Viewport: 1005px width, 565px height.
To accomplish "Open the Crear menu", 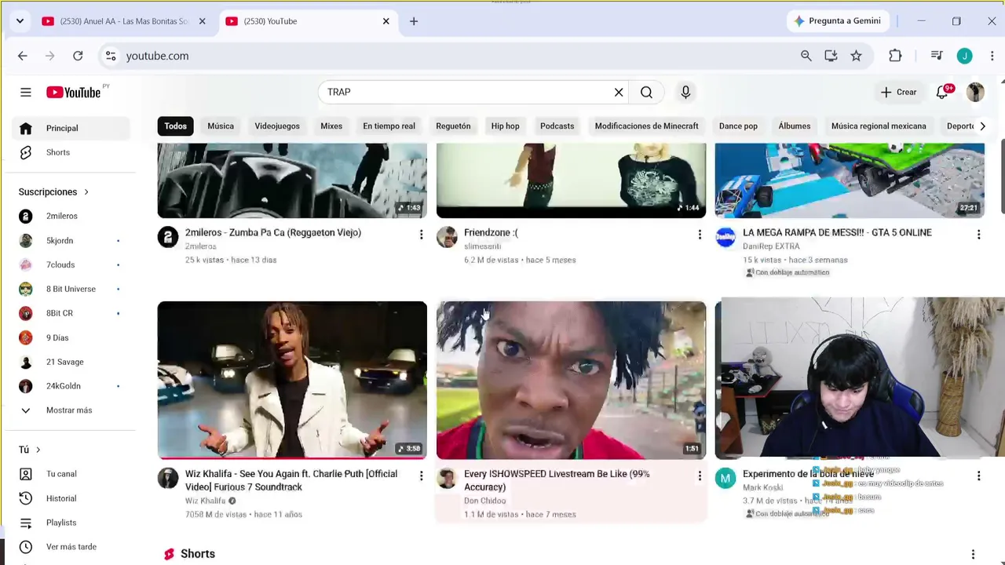I will 898,93.
